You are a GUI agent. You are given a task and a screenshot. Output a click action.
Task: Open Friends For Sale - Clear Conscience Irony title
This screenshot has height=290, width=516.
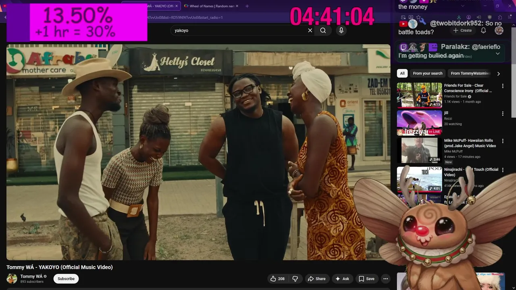tap(468, 88)
